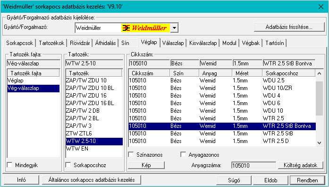Enable the Anyagazonos checkbox

(183, 155)
